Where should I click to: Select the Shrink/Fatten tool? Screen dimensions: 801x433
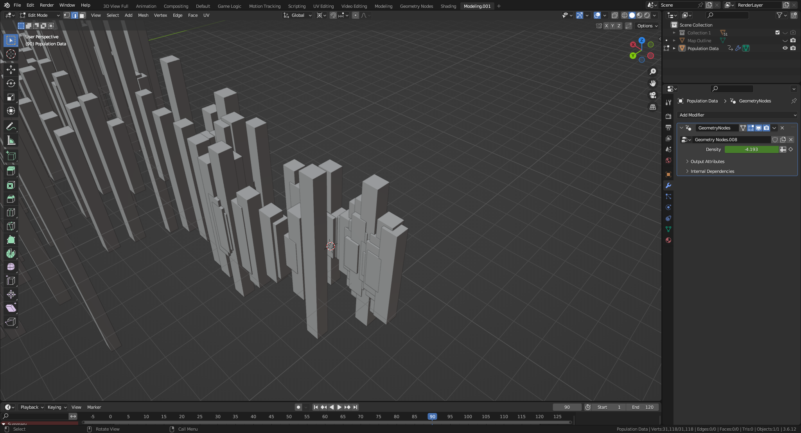click(11, 295)
